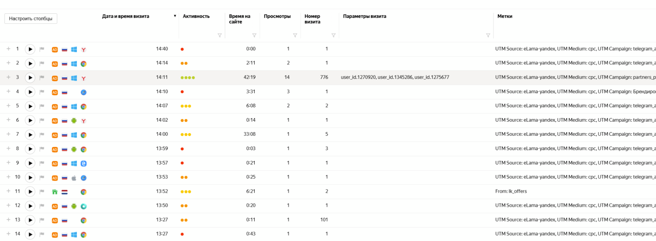Click the Настроить столбцы button
656x241 pixels.
[x=31, y=19]
